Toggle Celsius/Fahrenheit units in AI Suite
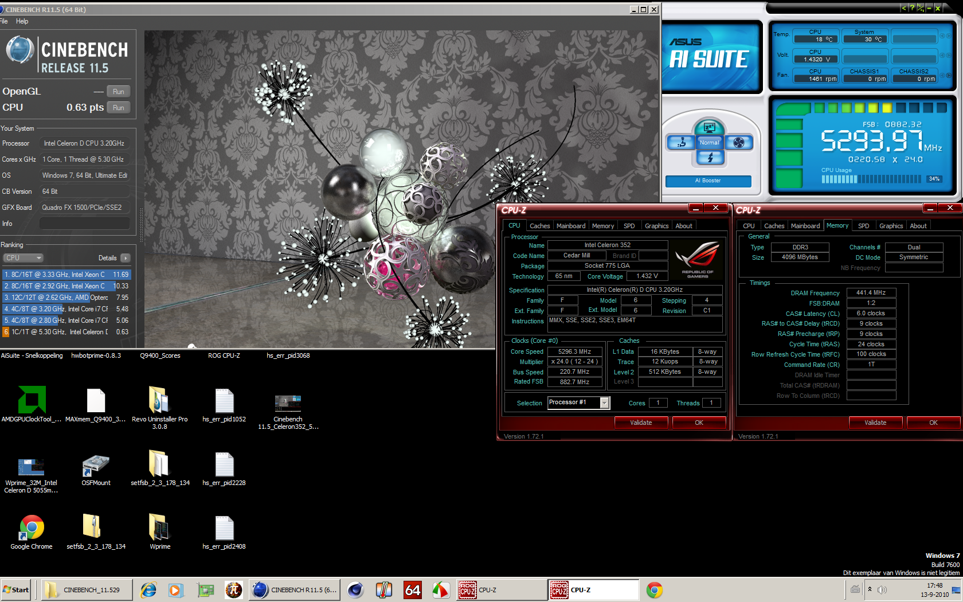 tap(921, 8)
